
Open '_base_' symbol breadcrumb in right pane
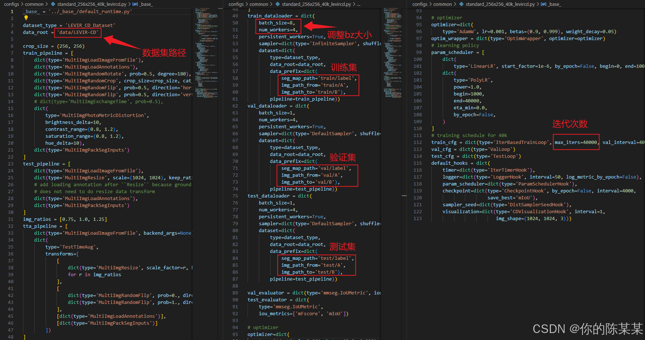[555, 4]
